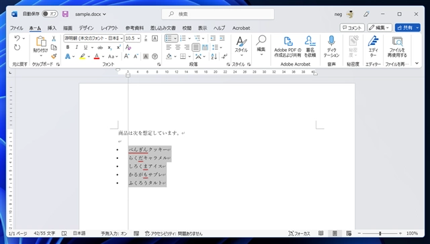Click Grow Font icon

126,56
